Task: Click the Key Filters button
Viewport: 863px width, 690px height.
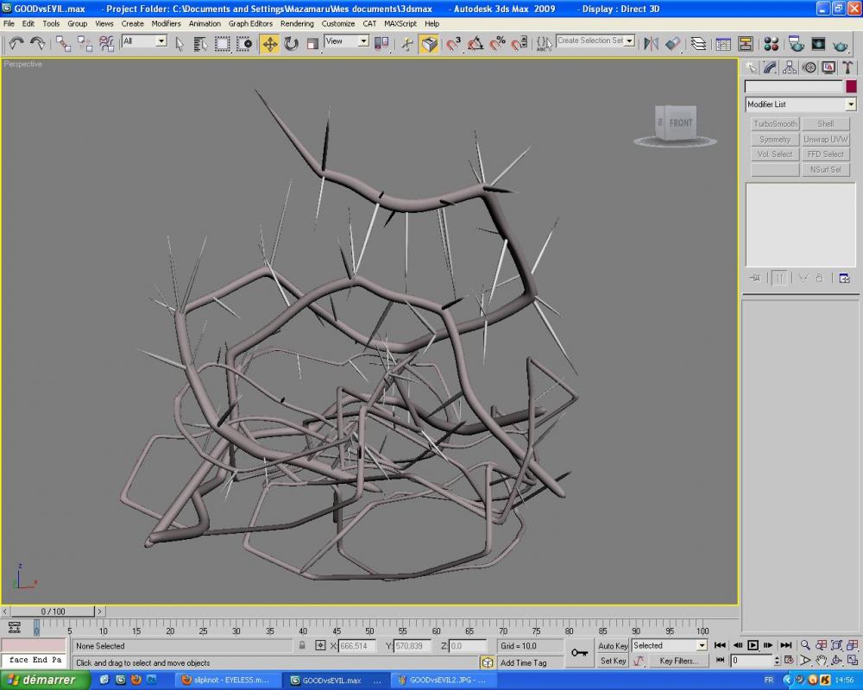Action: click(x=678, y=661)
